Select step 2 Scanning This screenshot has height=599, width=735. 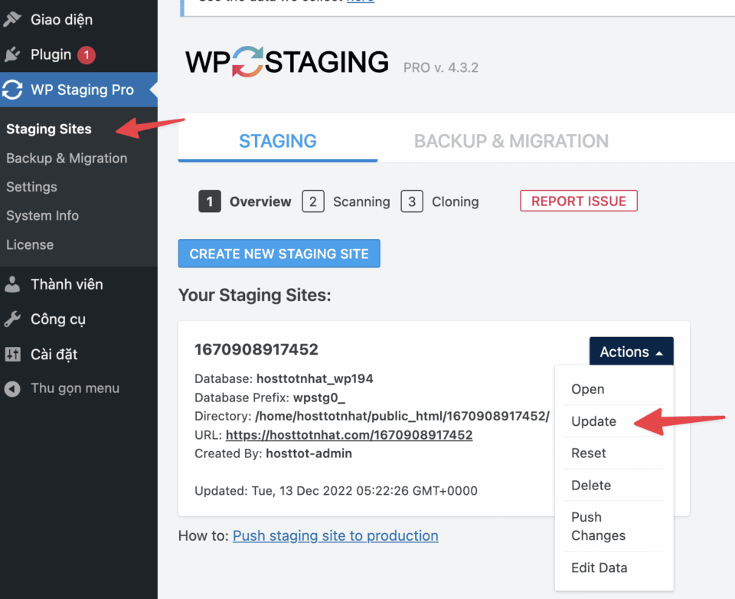coord(346,201)
